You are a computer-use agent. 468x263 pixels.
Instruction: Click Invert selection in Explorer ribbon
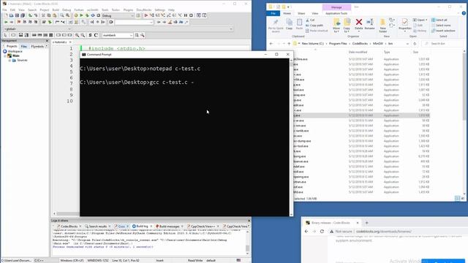click(x=443, y=31)
